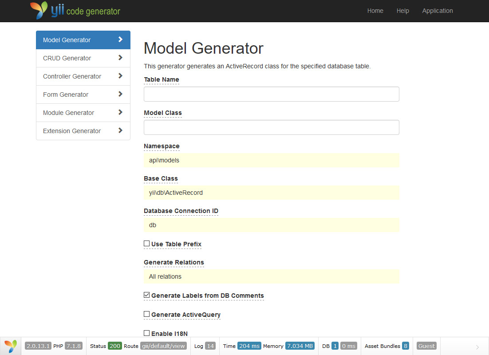Click the Table Name label
The image size is (489, 355).
pyautogui.click(x=161, y=79)
